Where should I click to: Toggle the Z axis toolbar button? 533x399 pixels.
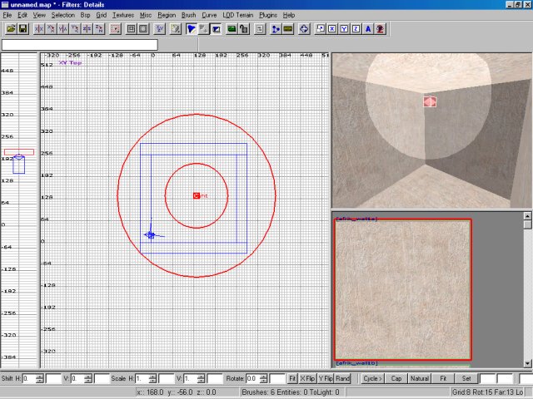pos(355,28)
